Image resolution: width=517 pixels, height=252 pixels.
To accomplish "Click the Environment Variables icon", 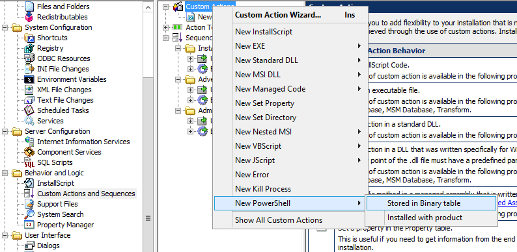I will click(x=29, y=79).
